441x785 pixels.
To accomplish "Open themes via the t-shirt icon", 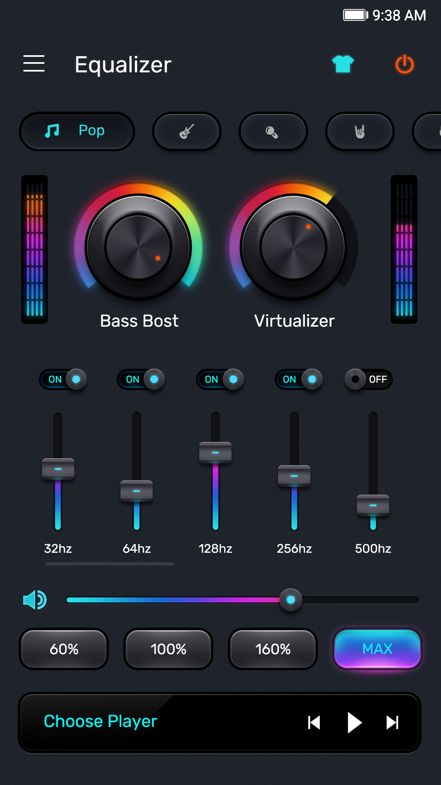I will (x=343, y=64).
